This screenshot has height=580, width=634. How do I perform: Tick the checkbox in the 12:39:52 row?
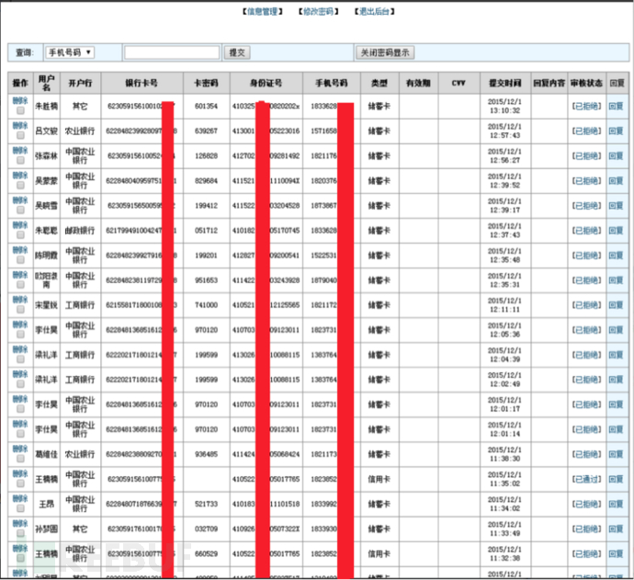[x=20, y=186]
